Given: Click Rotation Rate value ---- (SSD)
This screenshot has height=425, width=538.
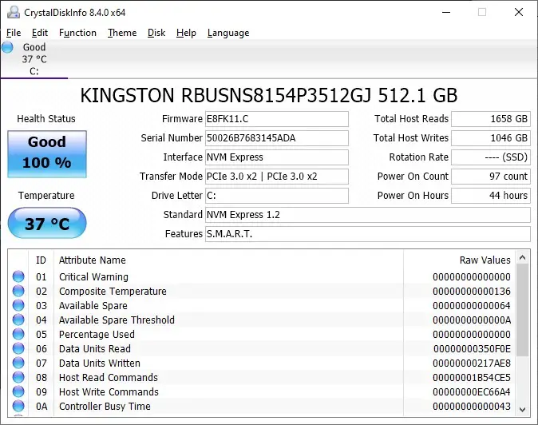Looking at the screenshot, I should coord(491,157).
